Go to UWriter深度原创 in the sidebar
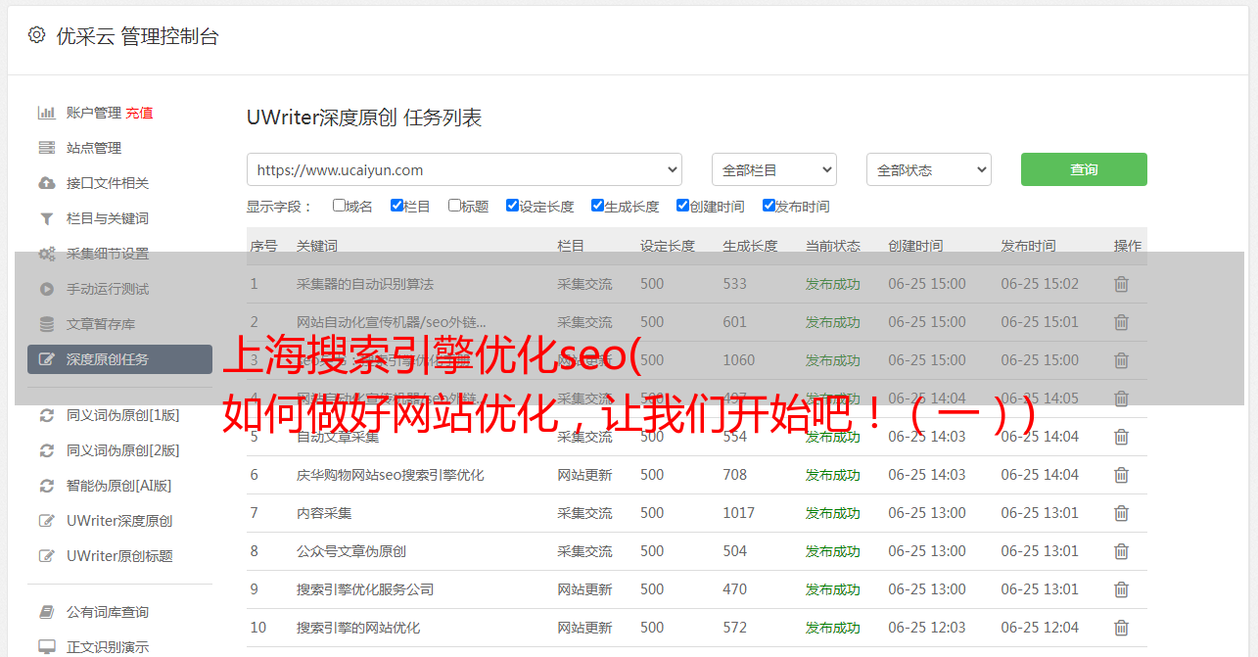1258x657 pixels. [x=119, y=521]
